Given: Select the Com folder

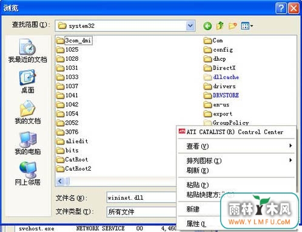Looking at the screenshot, I should pos(213,41).
